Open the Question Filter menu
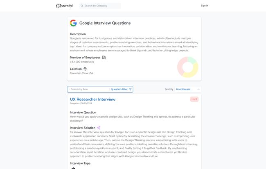Image resolution: width=266 pixels, height=169 pixels. [x=119, y=89]
